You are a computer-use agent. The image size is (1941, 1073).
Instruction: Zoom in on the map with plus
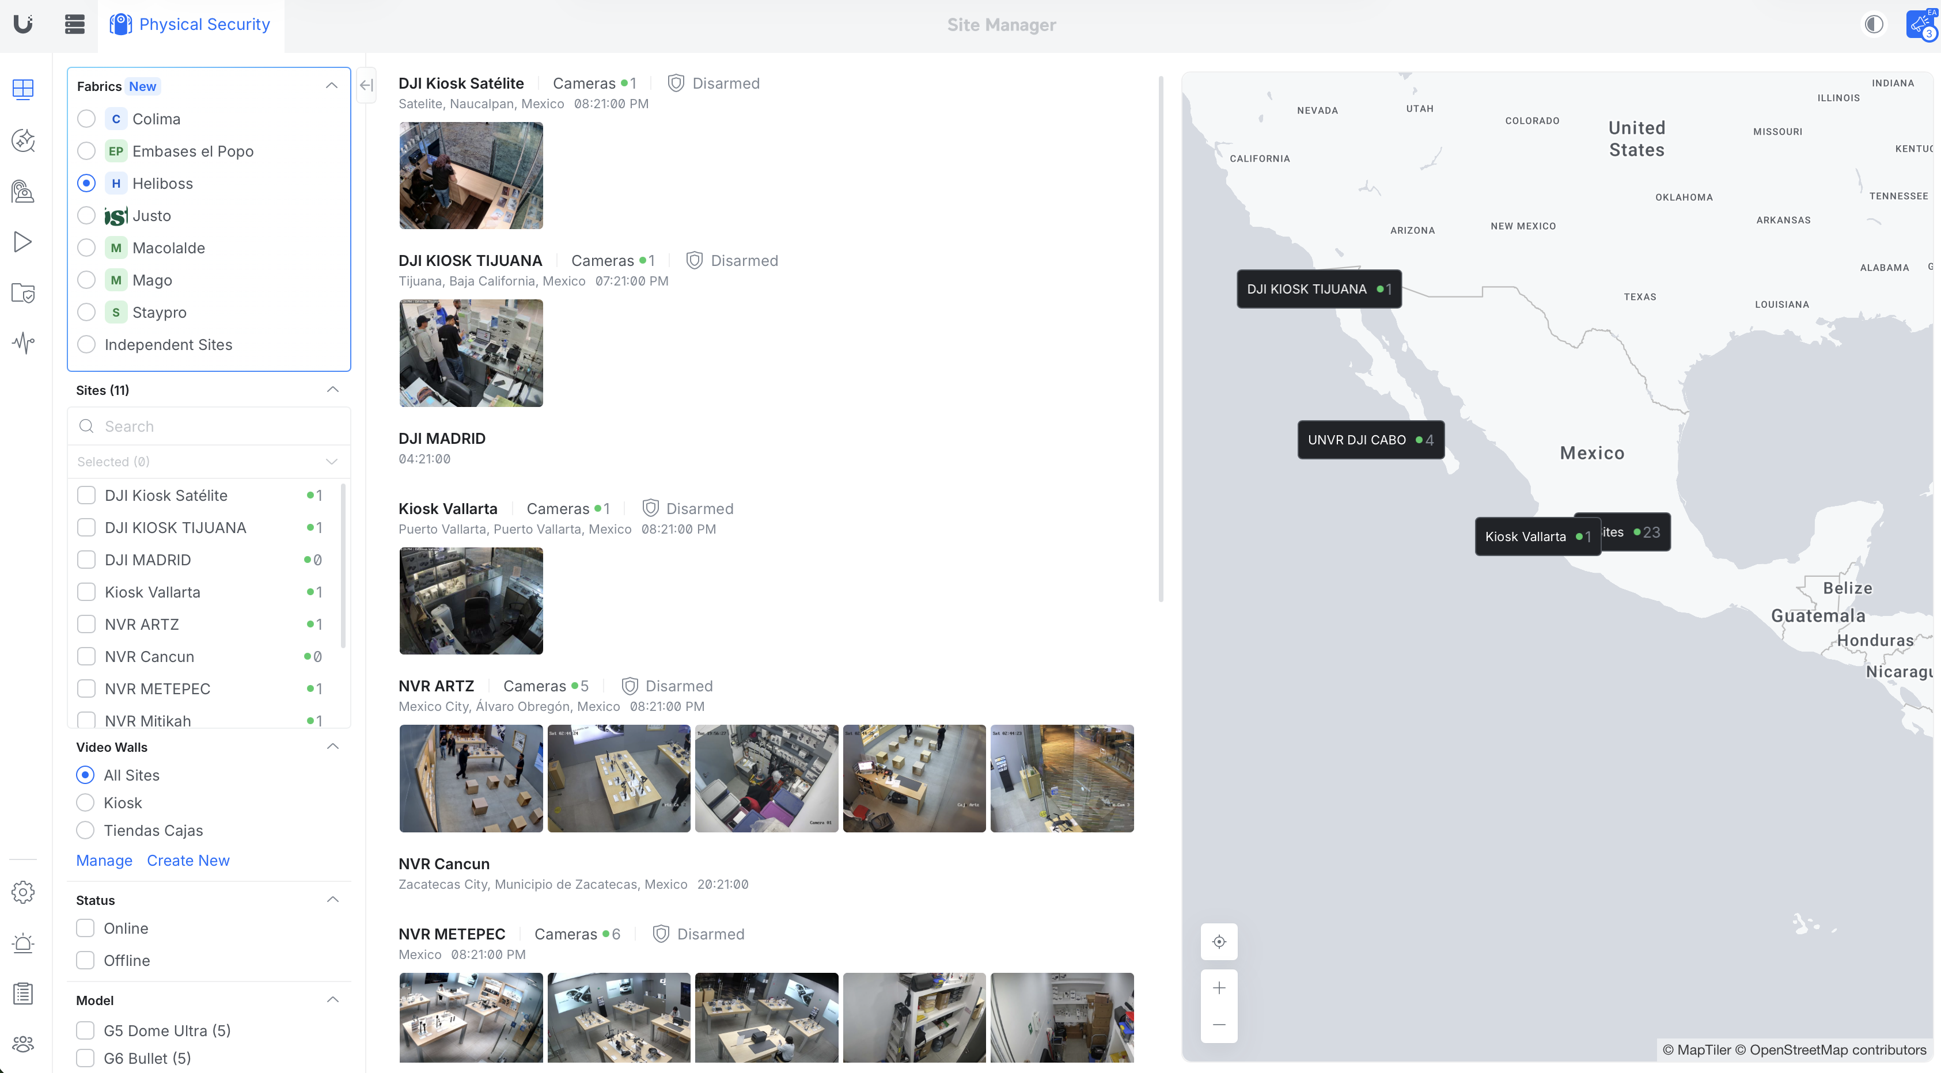[1219, 988]
